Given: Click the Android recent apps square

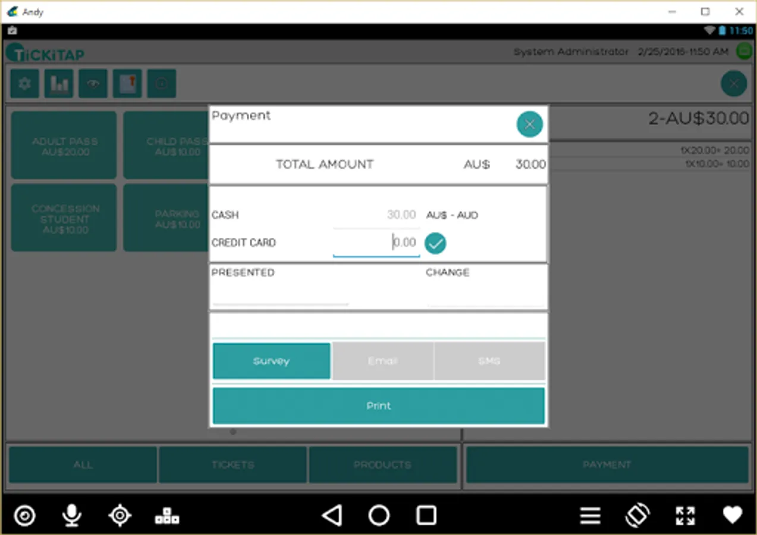Looking at the screenshot, I should pos(426,515).
